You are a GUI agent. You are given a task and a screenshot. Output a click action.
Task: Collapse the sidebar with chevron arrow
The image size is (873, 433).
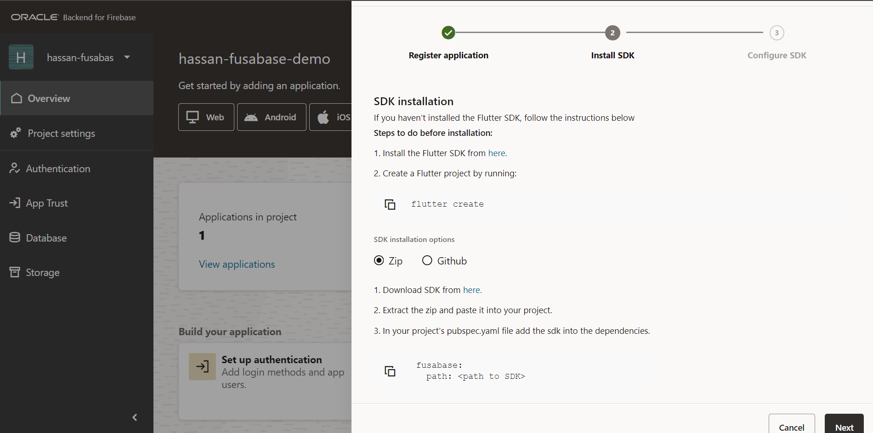pos(135,417)
